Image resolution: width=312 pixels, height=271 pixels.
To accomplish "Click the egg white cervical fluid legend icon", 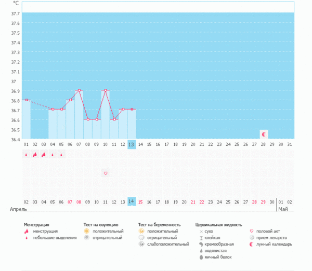I will pos(201,257).
